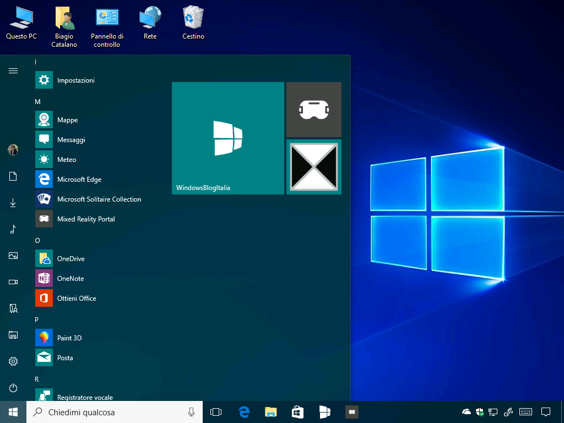Select Pannello di controllo desktop icon
Image resolution: width=564 pixels, height=423 pixels.
pyautogui.click(x=107, y=27)
